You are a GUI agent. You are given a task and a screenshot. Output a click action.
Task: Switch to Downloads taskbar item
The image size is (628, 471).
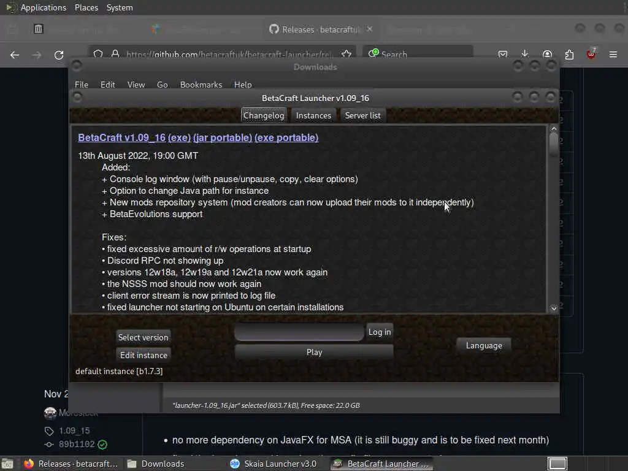tap(156, 464)
